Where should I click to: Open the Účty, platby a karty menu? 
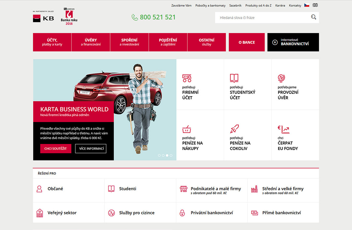tap(52, 42)
